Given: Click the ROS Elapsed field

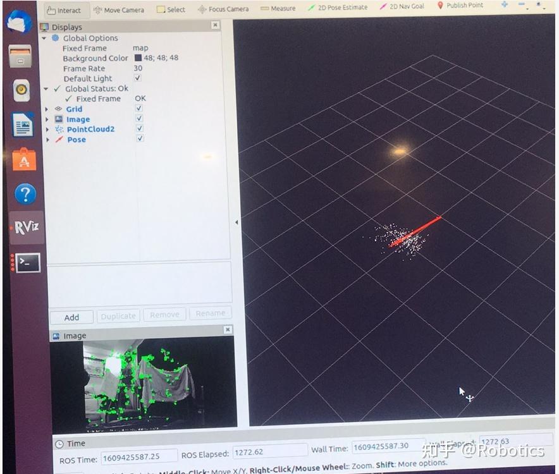Looking at the screenshot, I should pyautogui.click(x=270, y=451).
